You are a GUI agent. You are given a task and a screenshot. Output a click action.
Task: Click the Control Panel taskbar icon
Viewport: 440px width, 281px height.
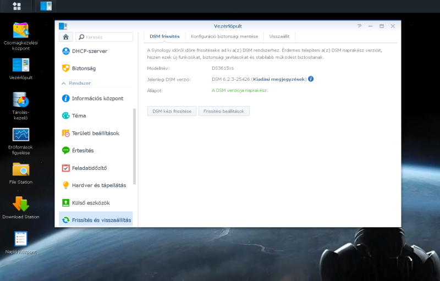pos(46,6)
